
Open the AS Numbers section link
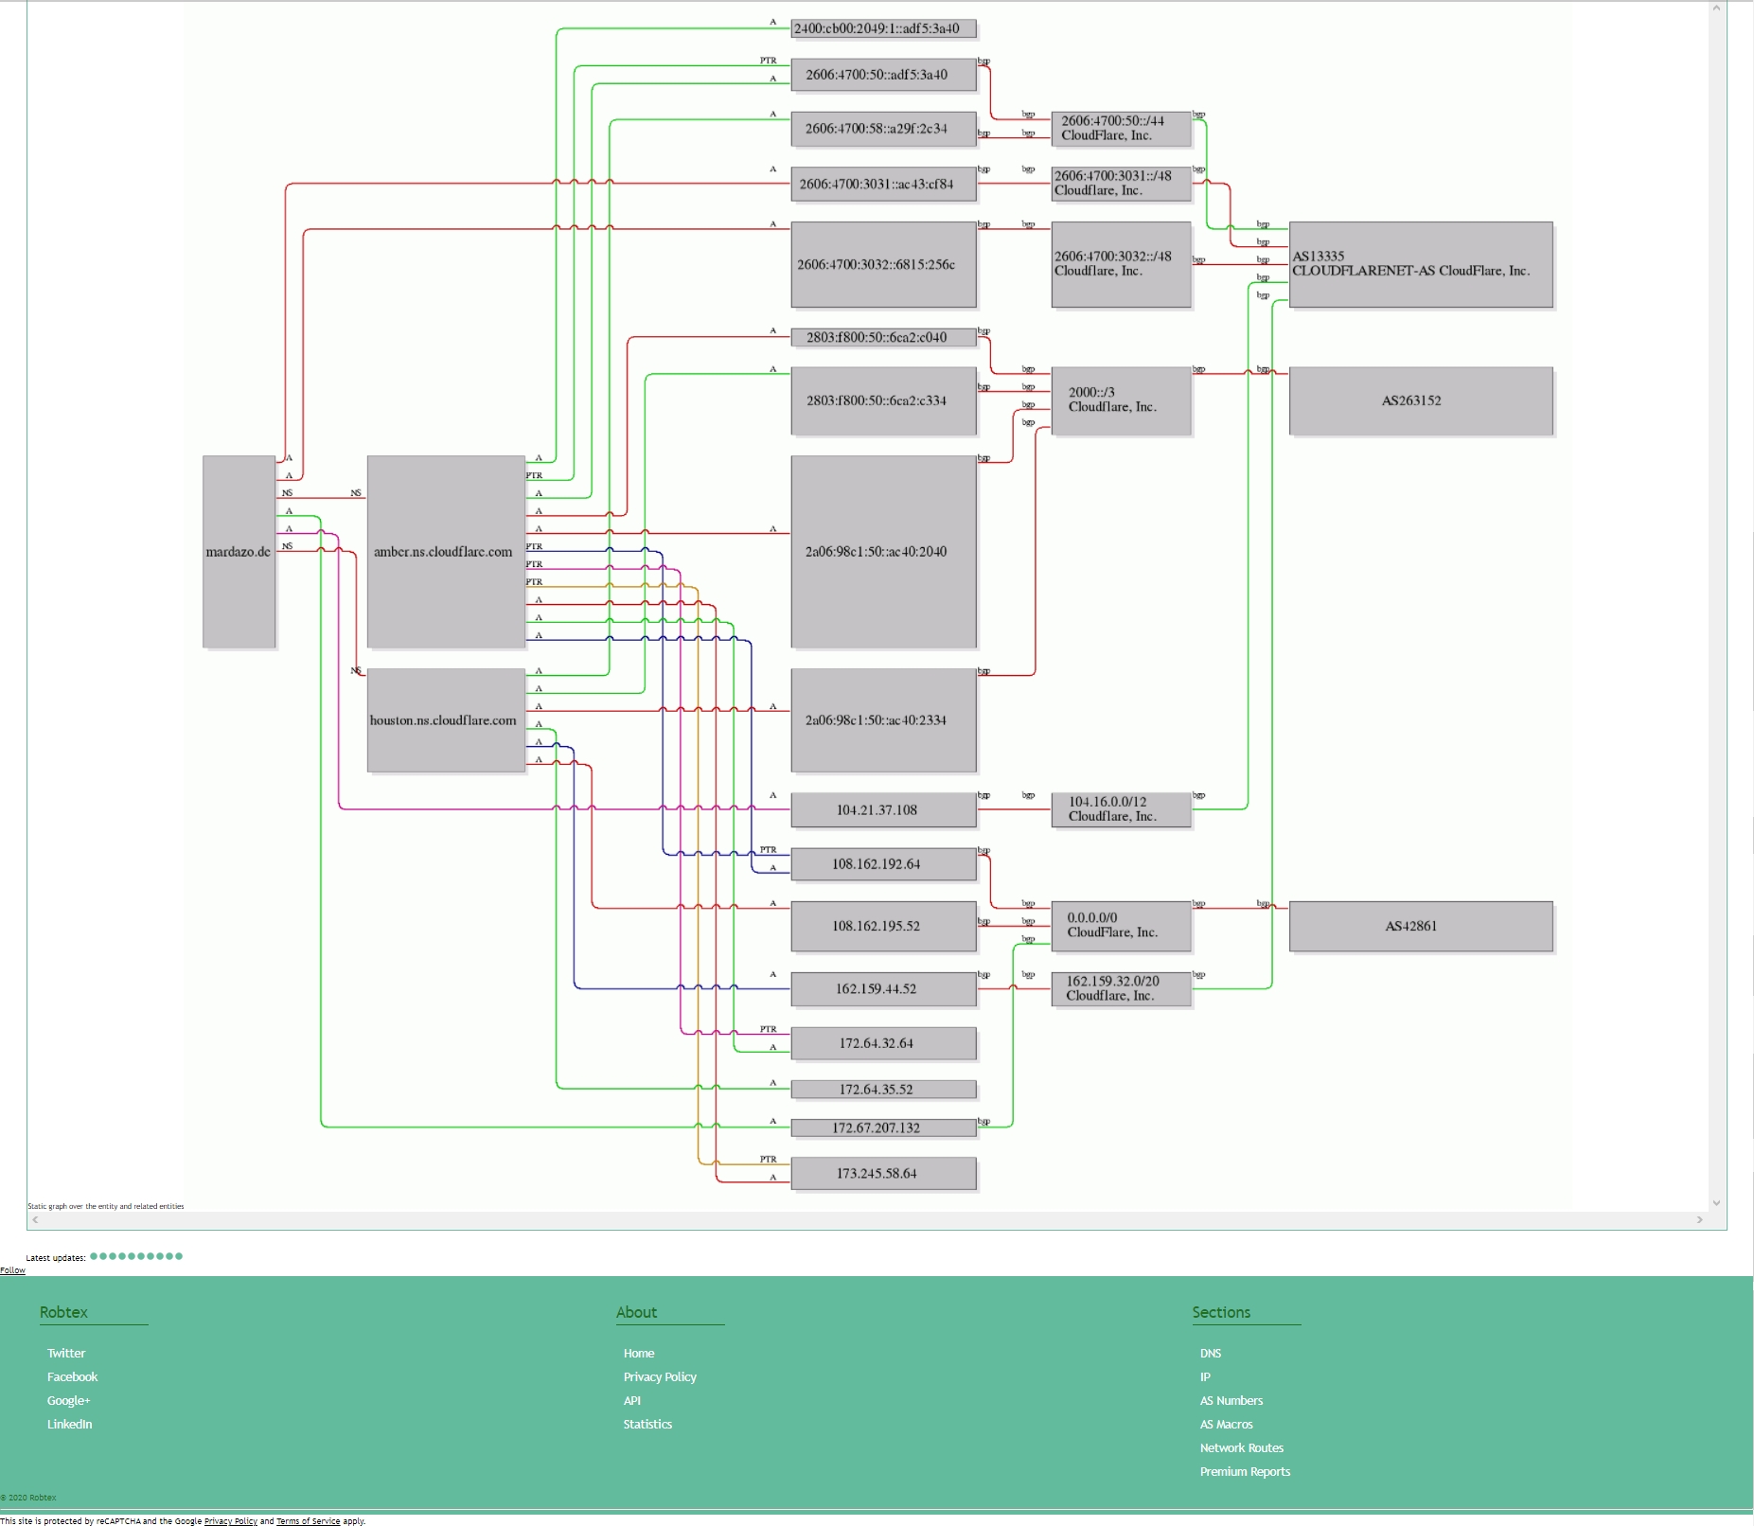coord(1231,1400)
